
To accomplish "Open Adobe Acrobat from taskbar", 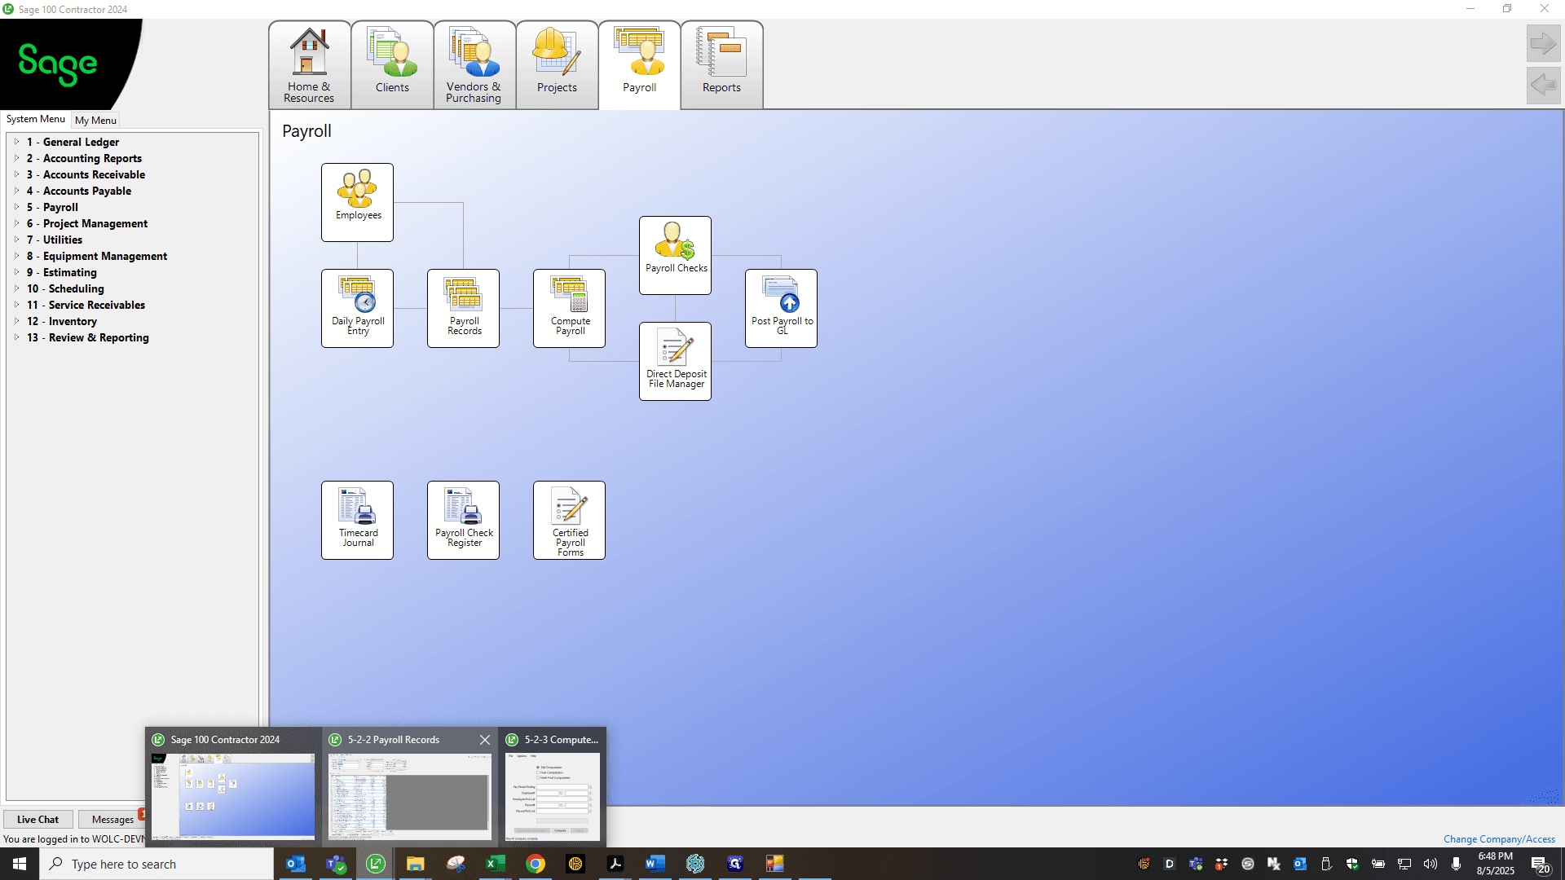I will [615, 864].
